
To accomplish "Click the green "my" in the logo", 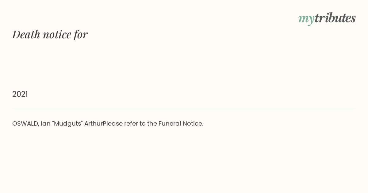I will tap(306, 18).
